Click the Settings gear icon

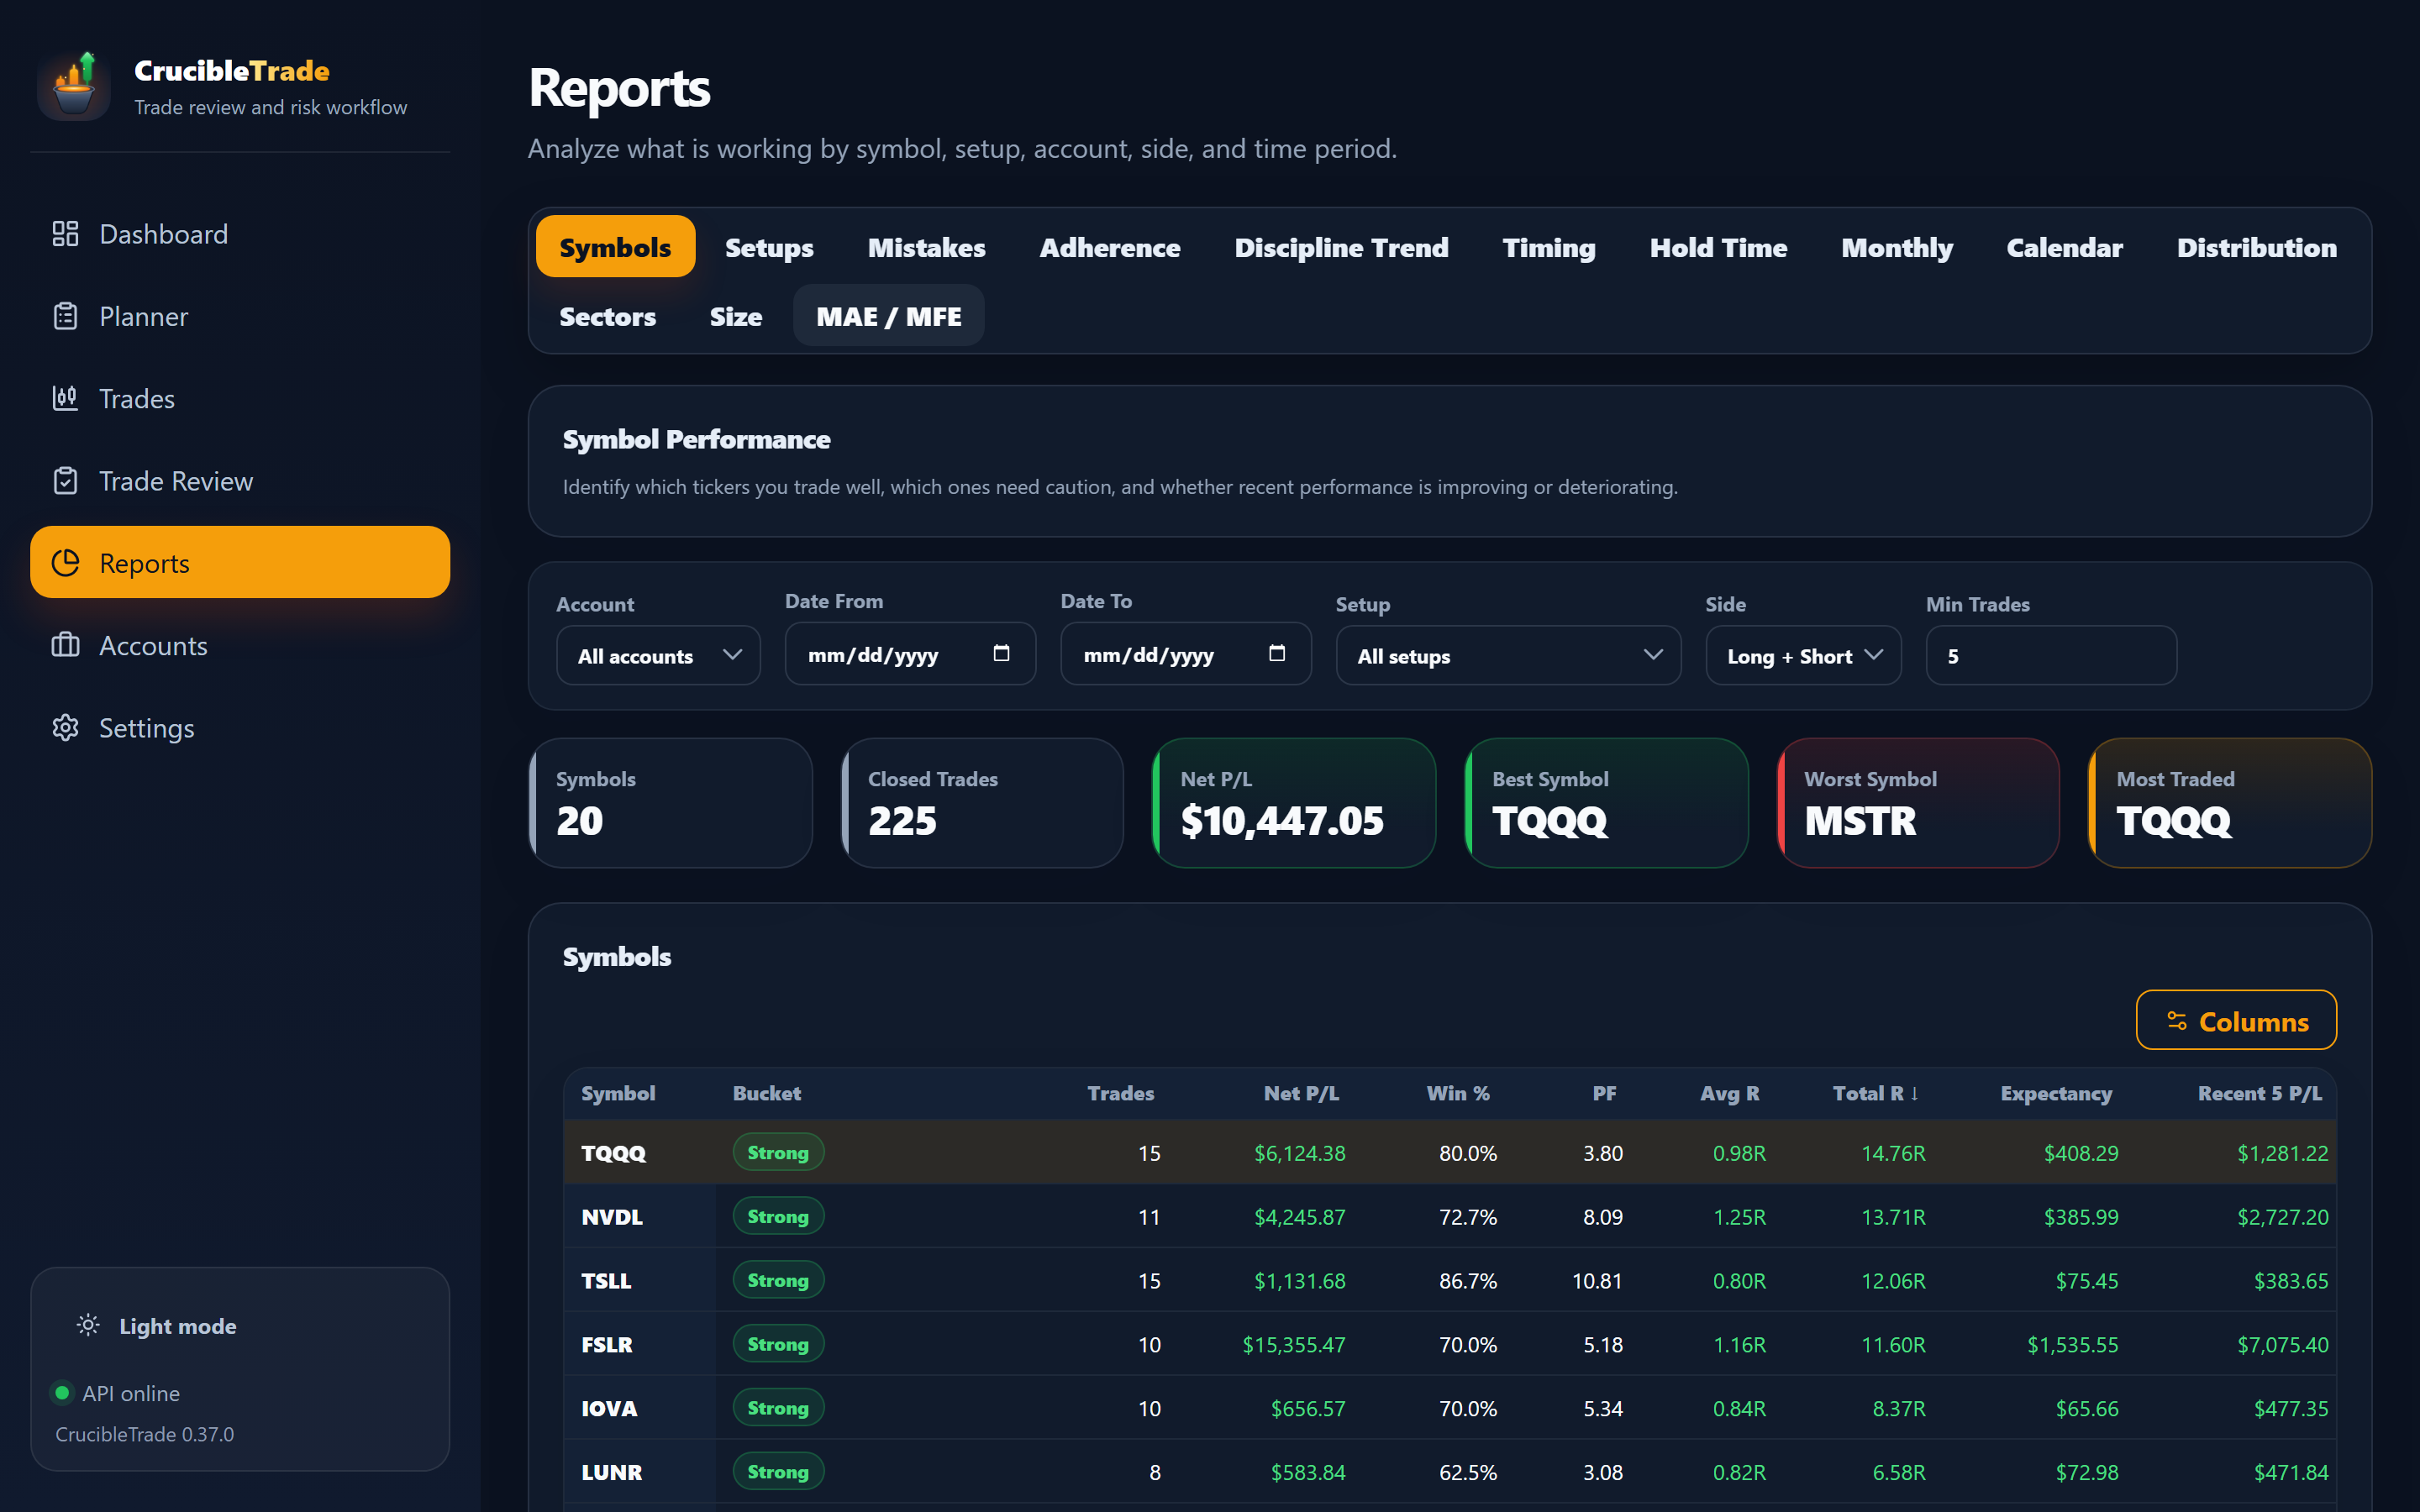[x=65, y=728]
